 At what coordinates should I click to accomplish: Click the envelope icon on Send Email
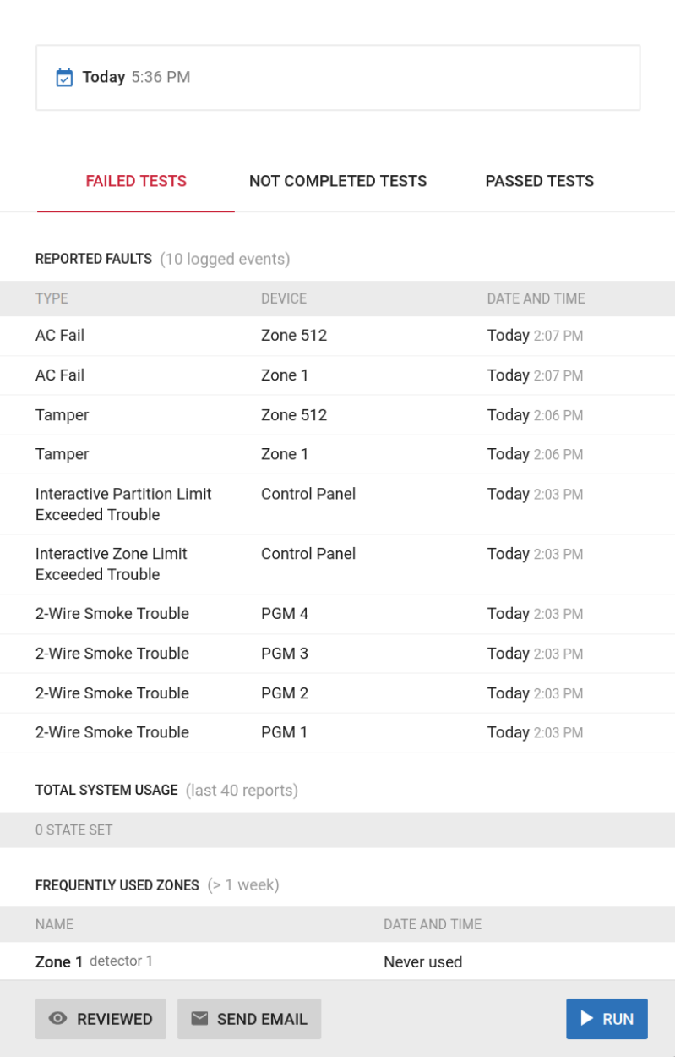point(199,1019)
